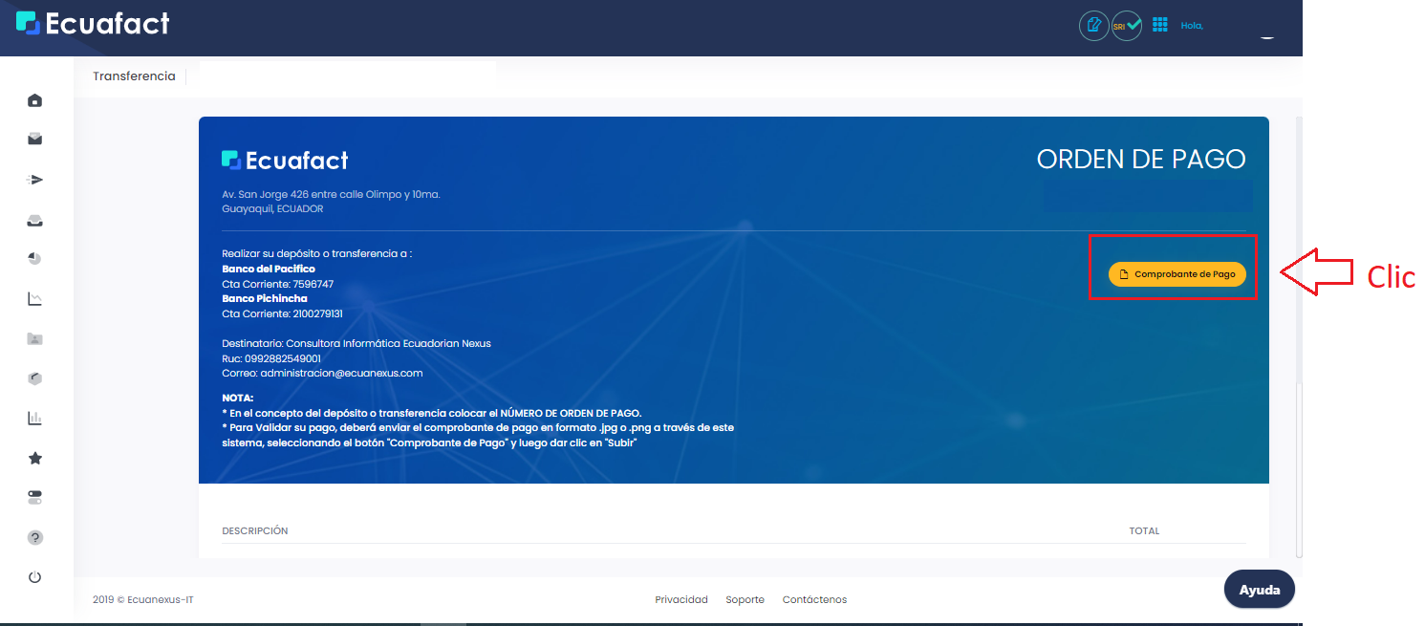Open the contacts folder icon in sidebar

[x=35, y=338]
